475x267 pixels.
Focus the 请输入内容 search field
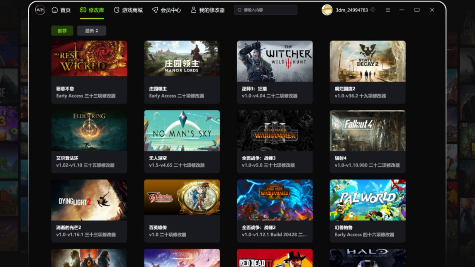click(266, 10)
